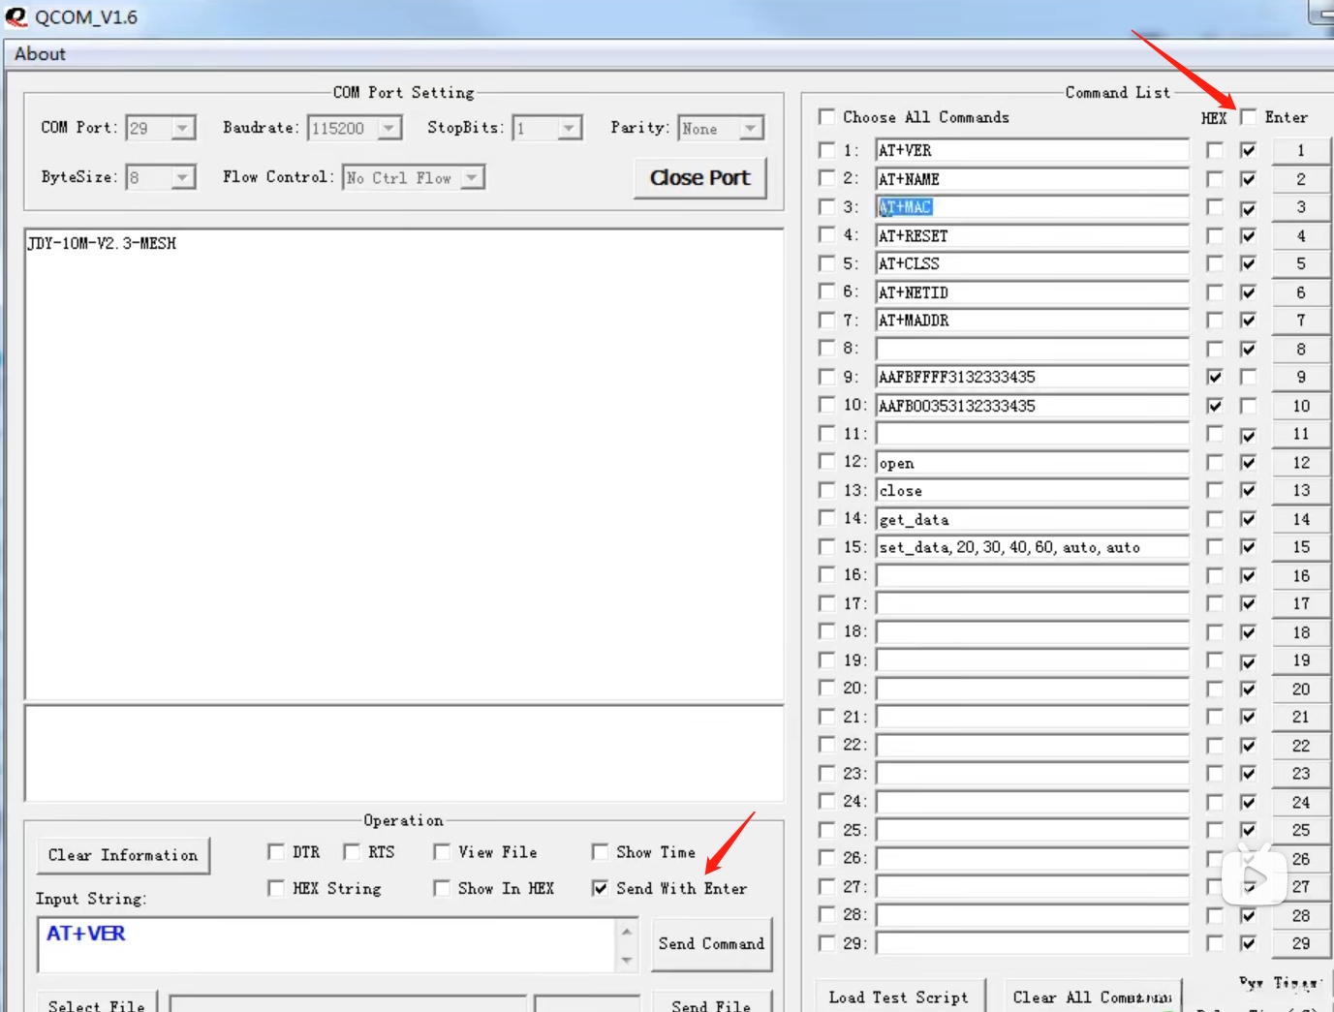Enable the Show In HEX checkbox
The width and height of the screenshot is (1334, 1012).
(442, 888)
